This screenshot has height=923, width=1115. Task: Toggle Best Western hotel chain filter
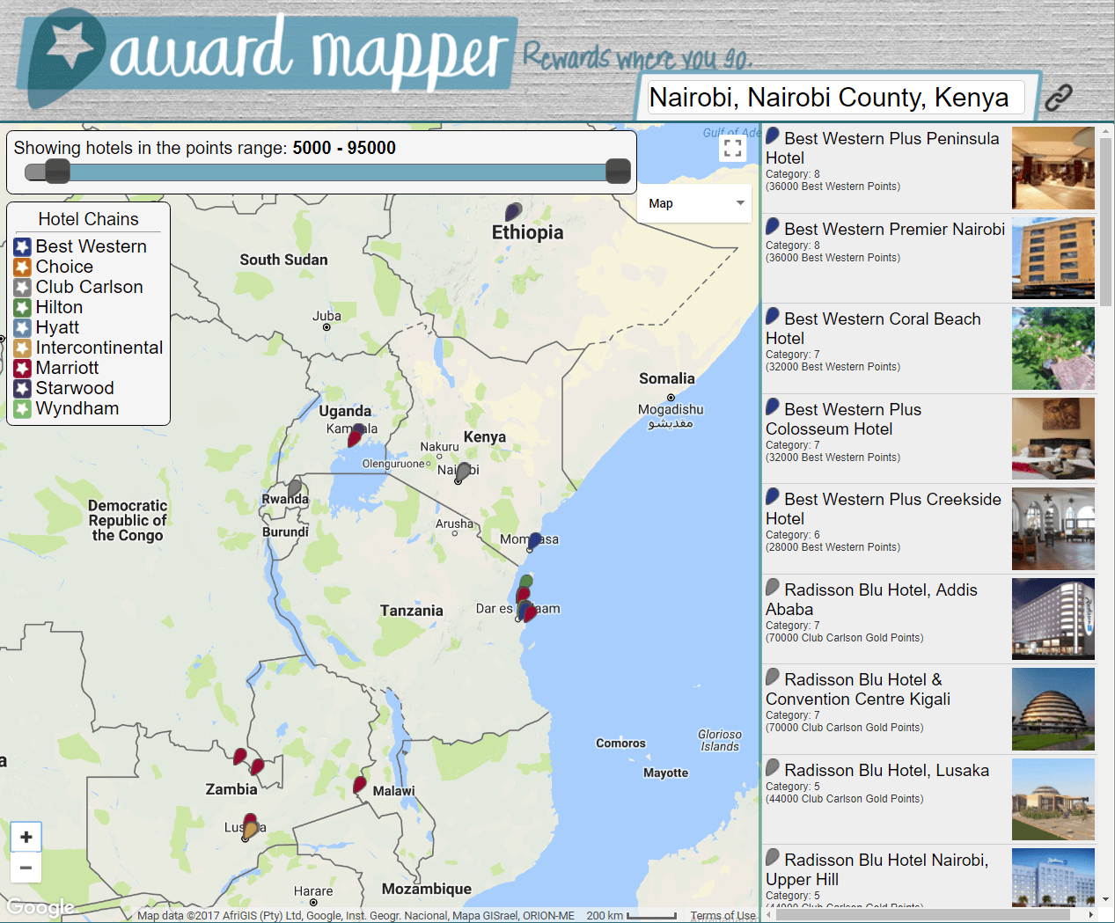pos(23,247)
